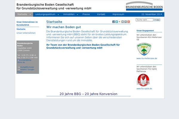Click the Hauptallee 116/6 address line
The height and width of the screenshot is (119, 179).
click(x=24, y=48)
